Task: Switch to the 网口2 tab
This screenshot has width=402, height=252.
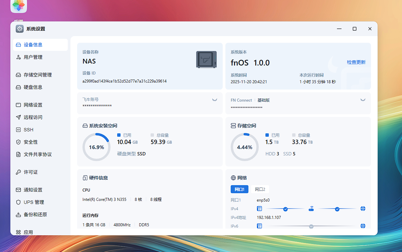Action: pyautogui.click(x=260, y=190)
